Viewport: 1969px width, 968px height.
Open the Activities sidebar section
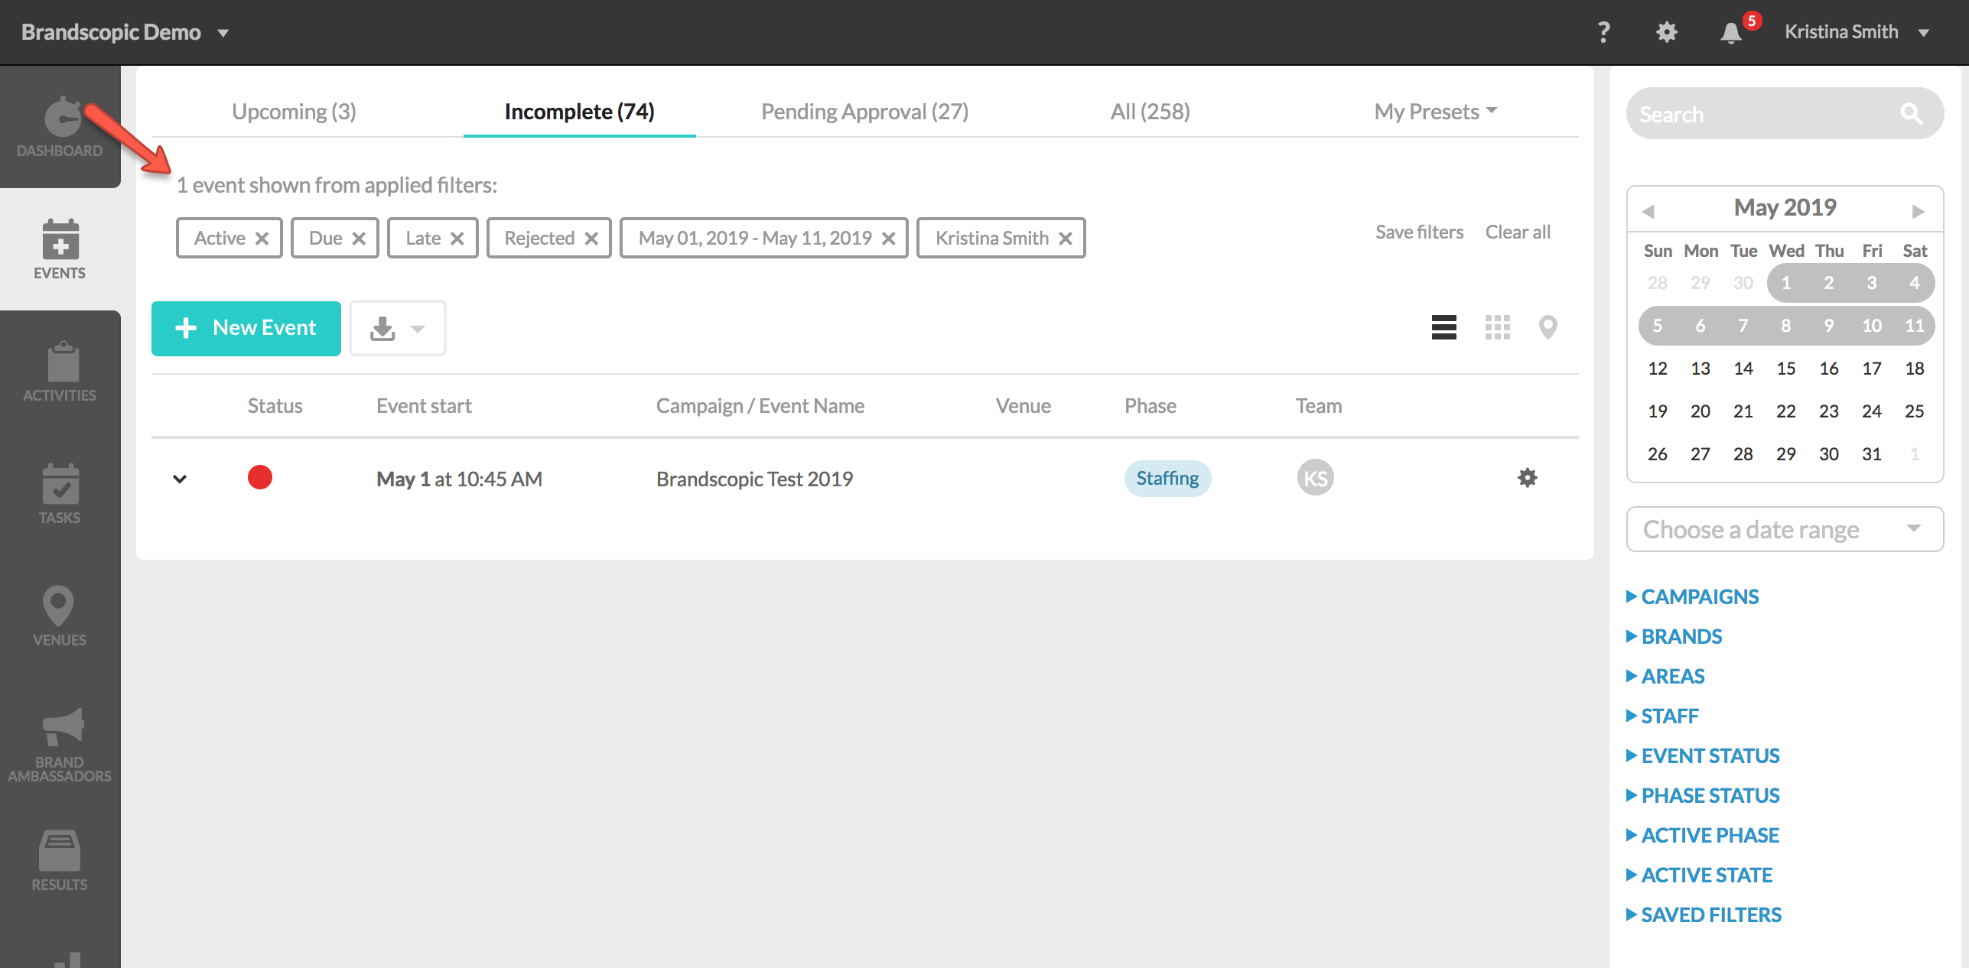[x=60, y=372]
